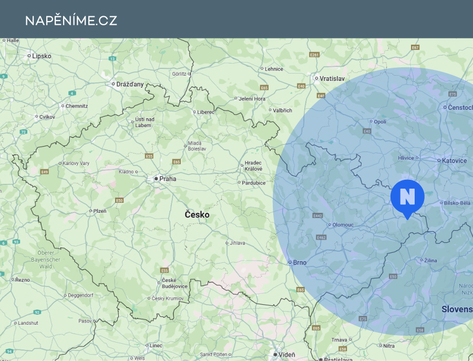Click the E49 shield near Karlovy Vary
This screenshot has width=473, height=361.
(44, 171)
